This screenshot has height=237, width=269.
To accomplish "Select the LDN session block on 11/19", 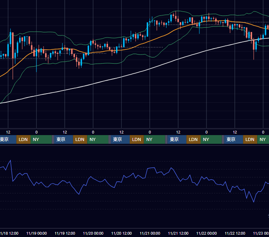I will (80, 139).
